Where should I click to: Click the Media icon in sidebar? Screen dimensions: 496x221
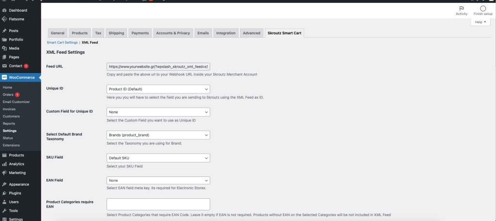tap(4, 48)
